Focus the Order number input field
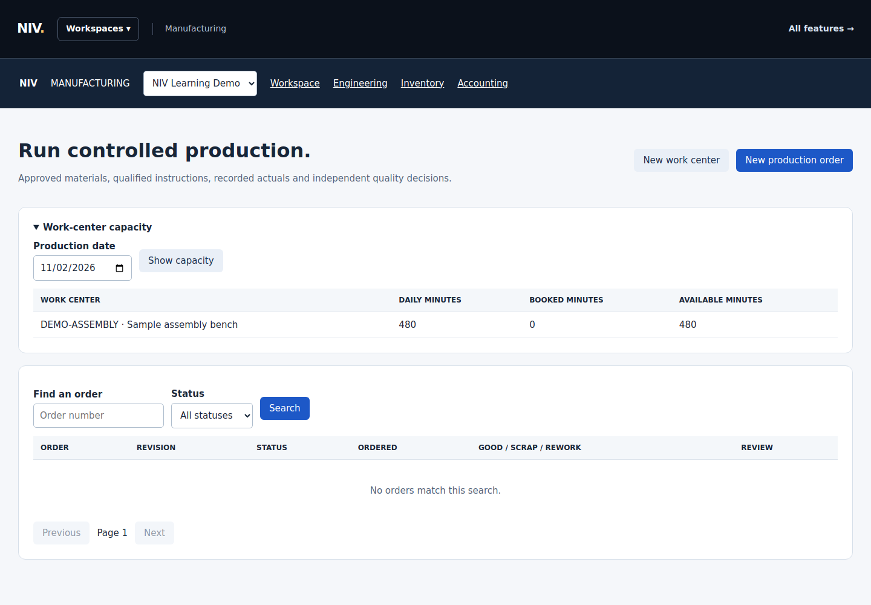Image resolution: width=871 pixels, height=605 pixels. tap(99, 416)
